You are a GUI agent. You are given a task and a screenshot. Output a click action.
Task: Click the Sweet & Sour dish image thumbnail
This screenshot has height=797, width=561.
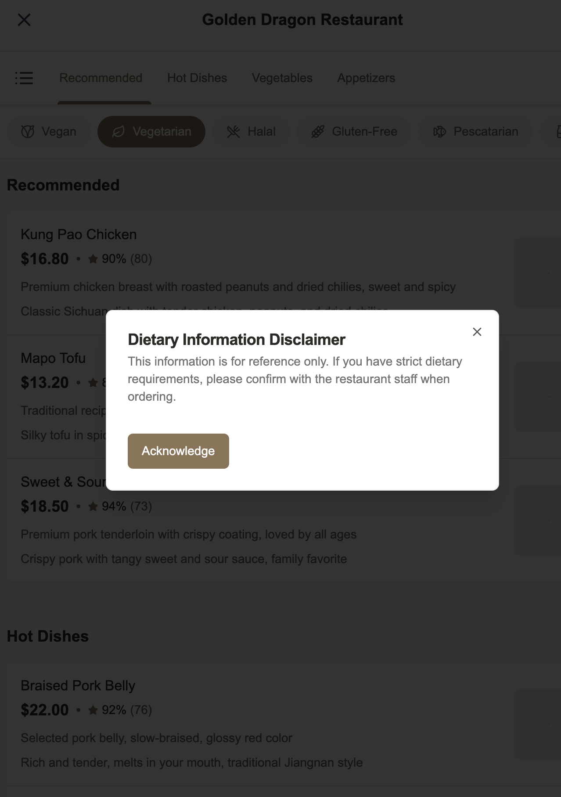click(538, 521)
